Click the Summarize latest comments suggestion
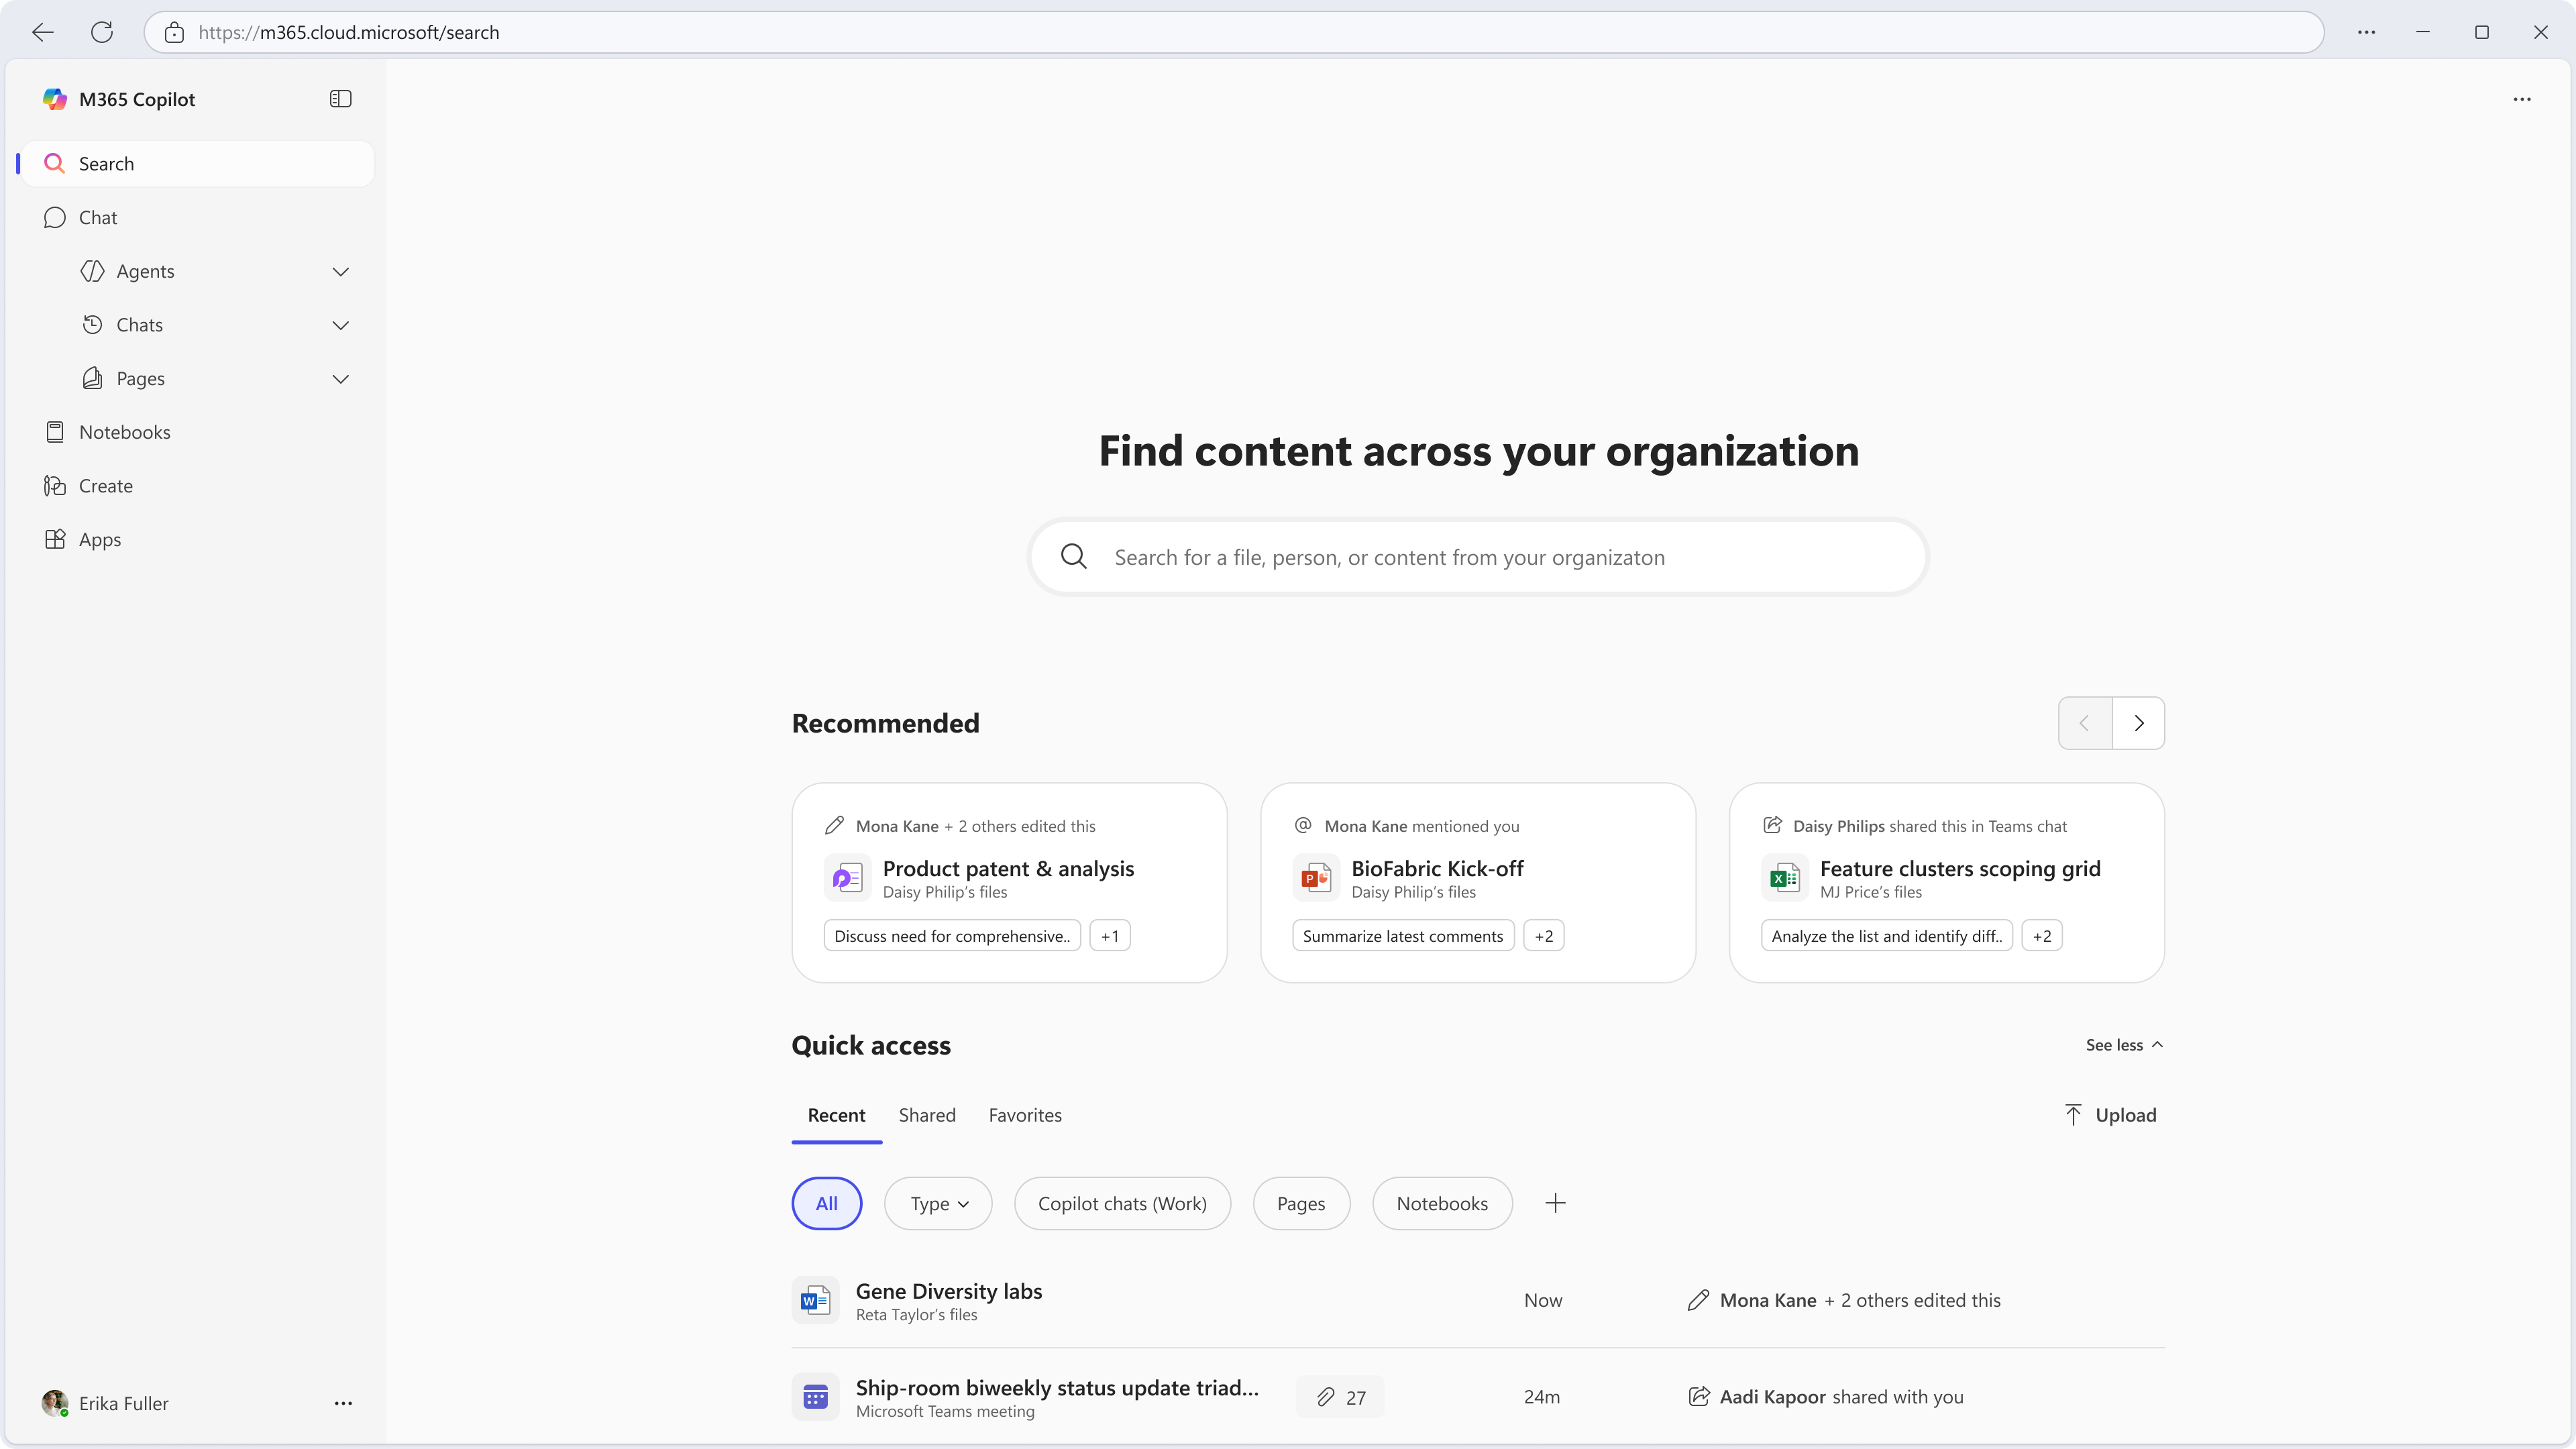This screenshot has height=1449, width=2576. [x=1402, y=936]
